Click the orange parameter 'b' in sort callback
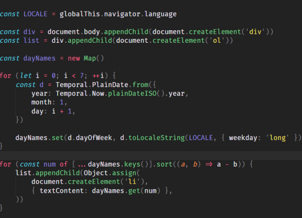The width and height of the screenshot is (302, 218). coord(195,164)
